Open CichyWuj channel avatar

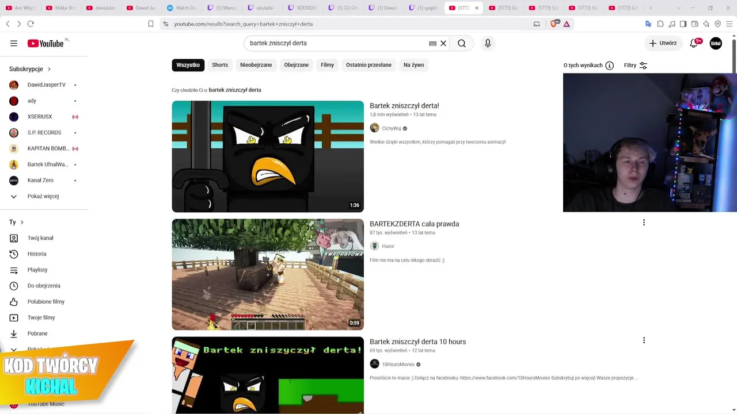[374, 128]
